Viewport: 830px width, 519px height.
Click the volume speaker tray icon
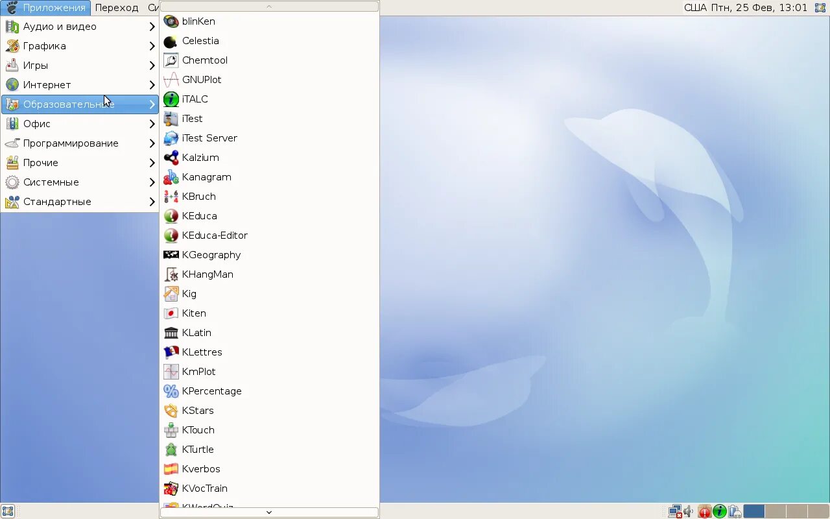689,511
